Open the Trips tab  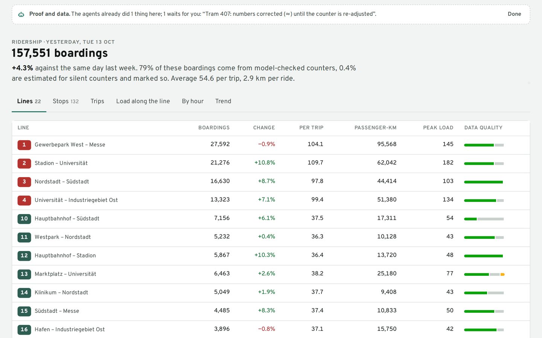click(97, 101)
